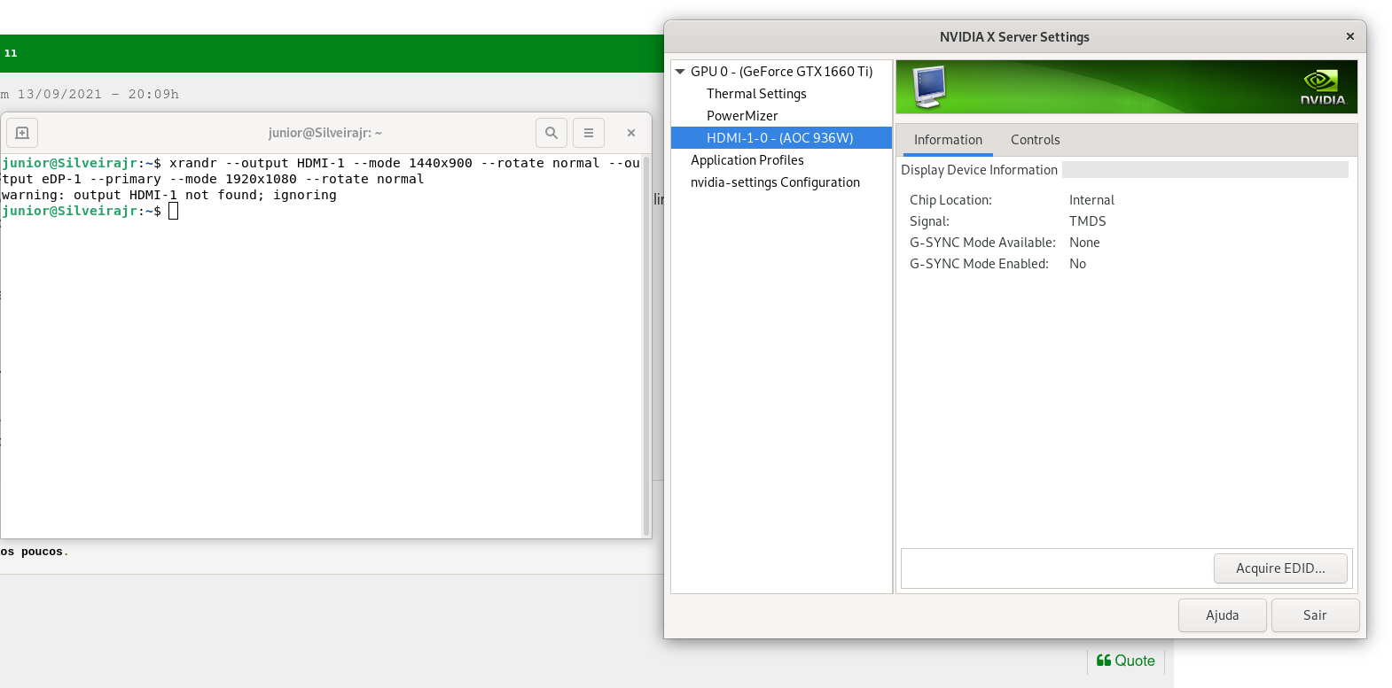Collapse the GPU 0 tree node
The height and width of the screenshot is (688, 1392).
(680, 72)
